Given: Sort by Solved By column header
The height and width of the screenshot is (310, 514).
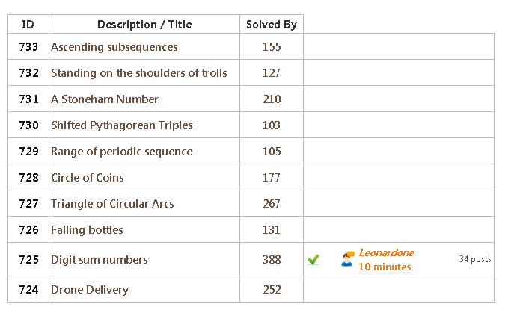Looking at the screenshot, I should click(x=272, y=25).
